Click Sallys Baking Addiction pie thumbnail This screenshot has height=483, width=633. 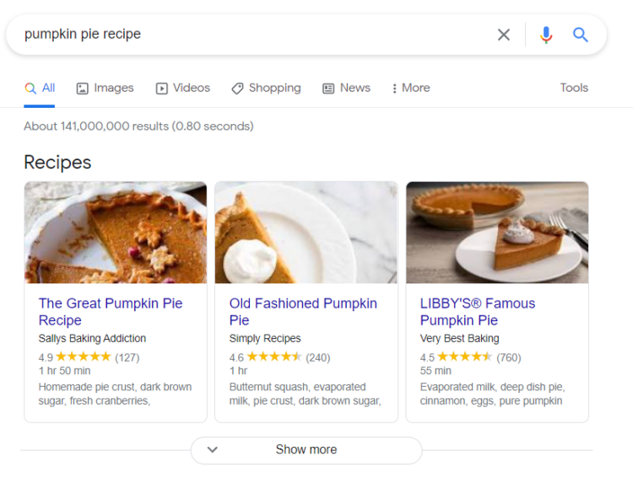pyautogui.click(x=116, y=233)
